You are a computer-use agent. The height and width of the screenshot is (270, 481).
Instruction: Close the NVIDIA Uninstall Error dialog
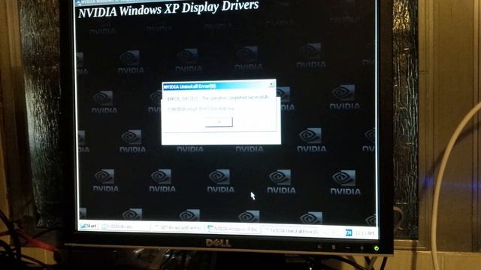pos(271,84)
